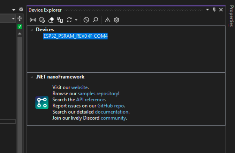
Task: Open the Properties side tab
Action: pyautogui.click(x=232, y=16)
